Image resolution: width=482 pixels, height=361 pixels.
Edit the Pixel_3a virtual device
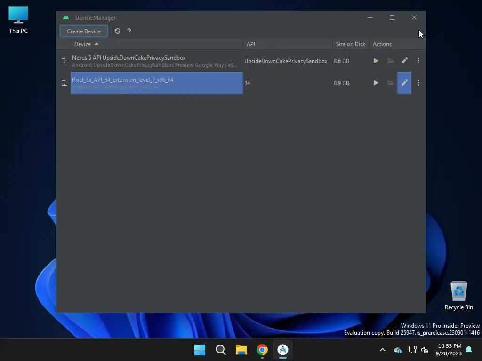tap(404, 83)
